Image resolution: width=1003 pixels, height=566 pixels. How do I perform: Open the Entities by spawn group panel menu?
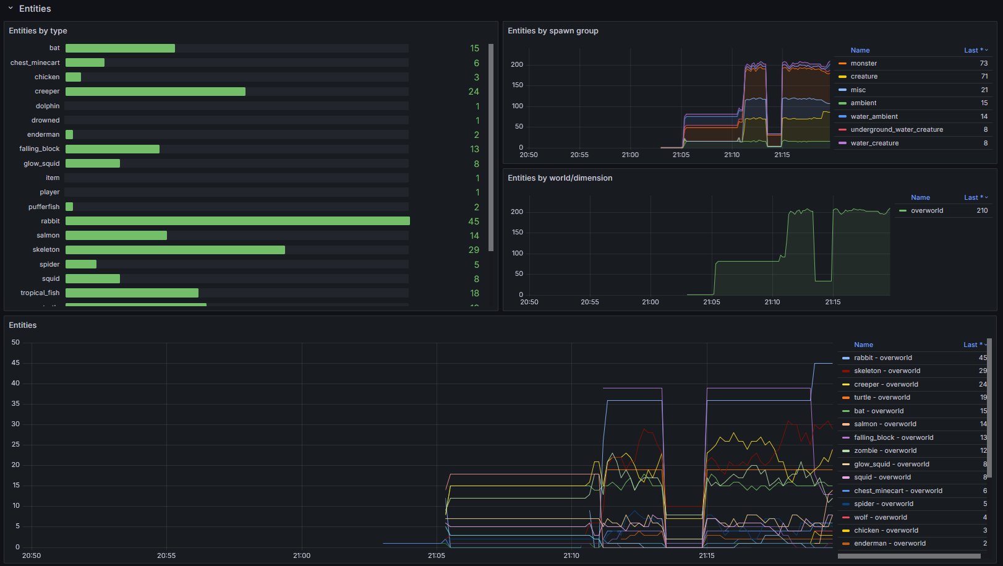[553, 31]
